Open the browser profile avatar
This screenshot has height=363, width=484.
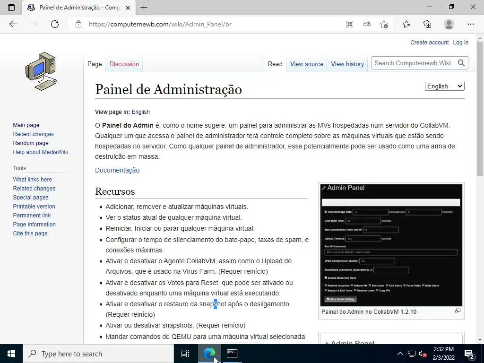coord(449,24)
